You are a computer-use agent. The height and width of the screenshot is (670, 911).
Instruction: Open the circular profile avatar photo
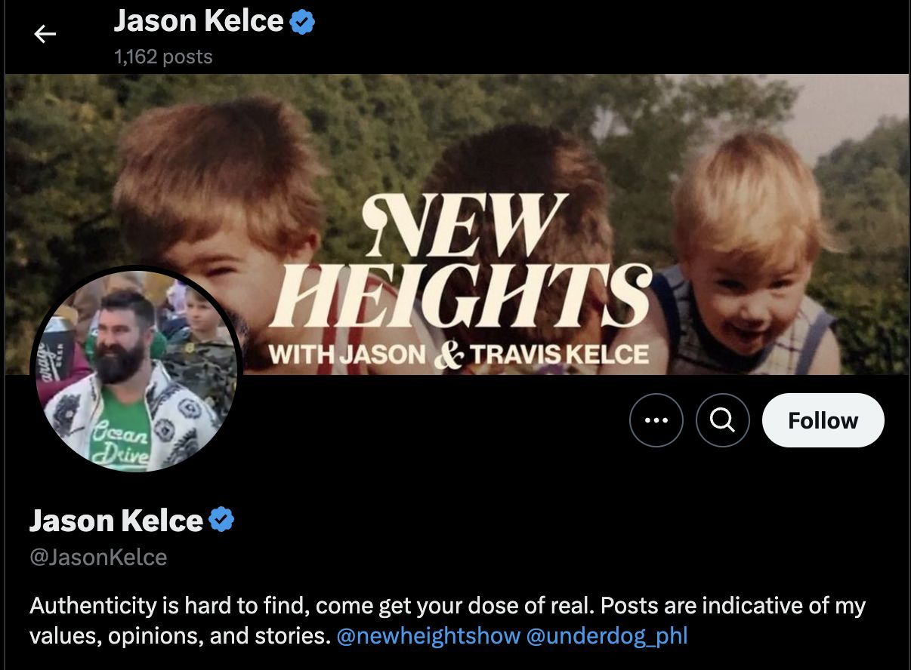pyautogui.click(x=136, y=370)
